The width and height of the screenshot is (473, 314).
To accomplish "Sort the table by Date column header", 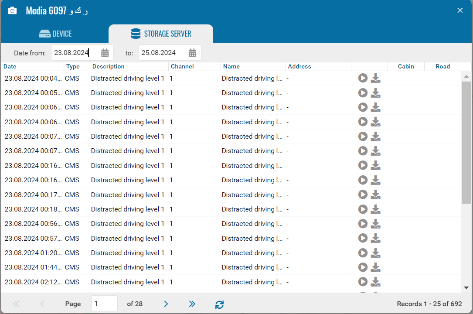I will 10,66.
